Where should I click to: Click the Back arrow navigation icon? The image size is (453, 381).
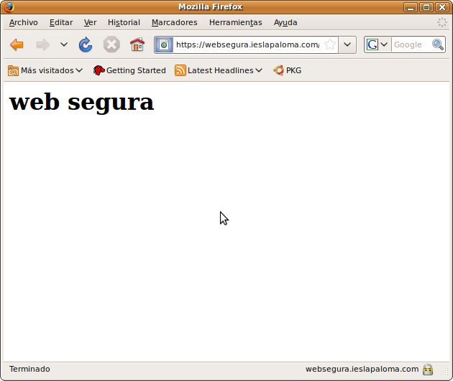[x=17, y=45]
